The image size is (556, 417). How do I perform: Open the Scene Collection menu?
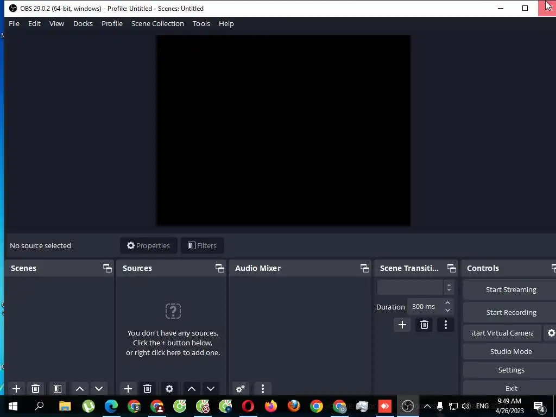click(x=157, y=24)
